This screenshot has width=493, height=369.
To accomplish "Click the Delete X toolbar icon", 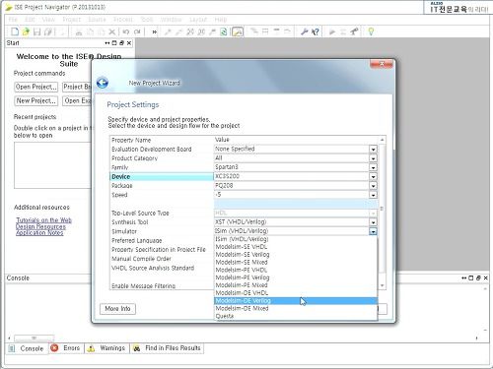I will point(112,31).
